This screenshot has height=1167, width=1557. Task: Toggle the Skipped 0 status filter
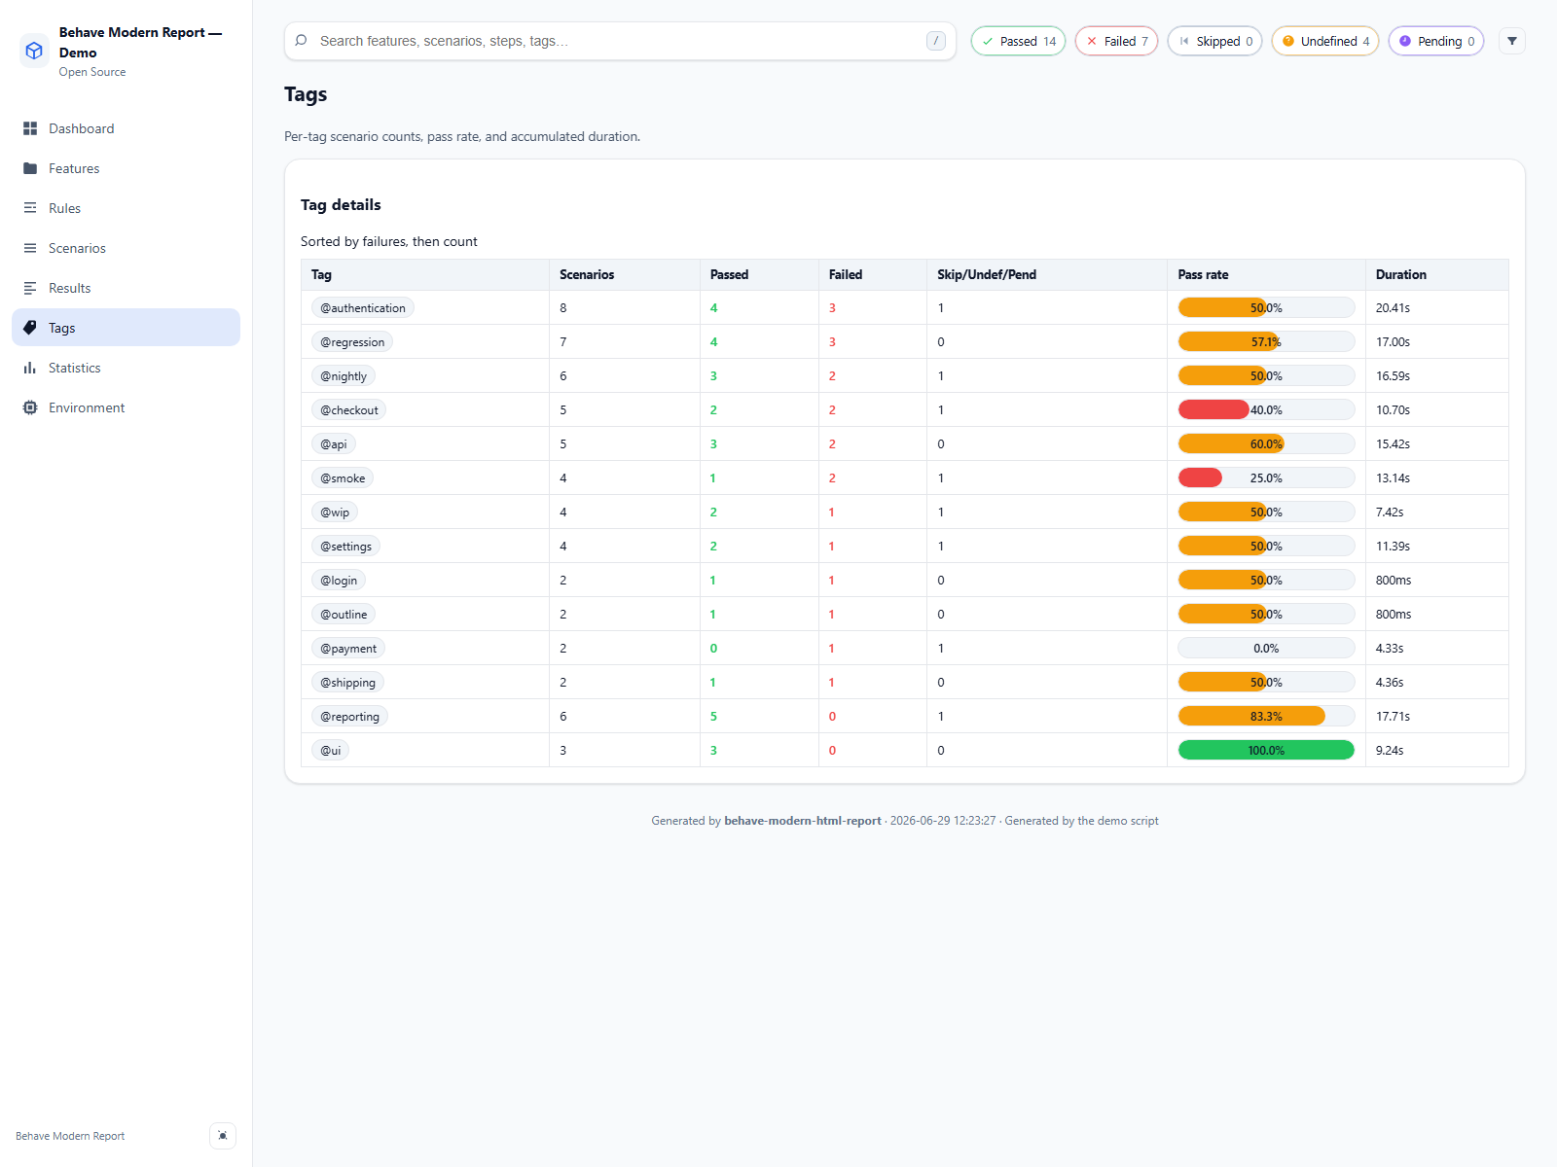pos(1214,41)
